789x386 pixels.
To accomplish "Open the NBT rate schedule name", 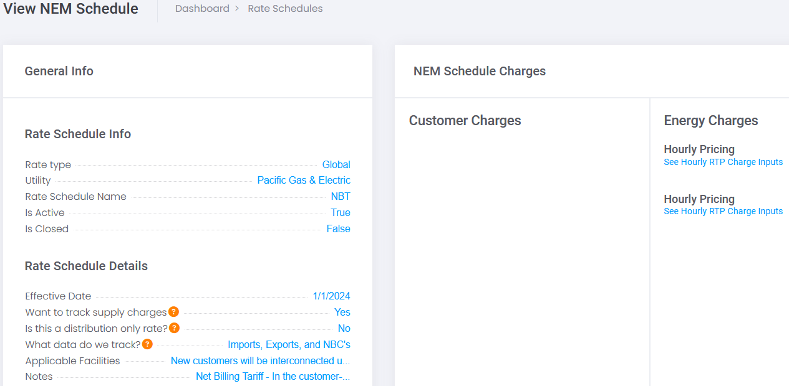I will pyautogui.click(x=341, y=196).
